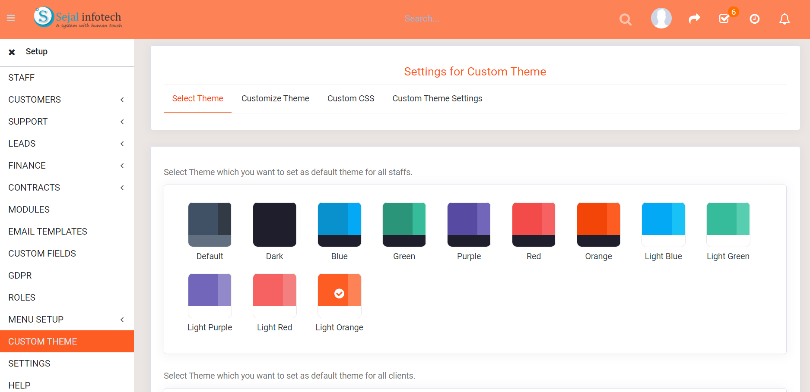The image size is (810, 392).
Task: Close the Setup menu with X
Action: 12,52
